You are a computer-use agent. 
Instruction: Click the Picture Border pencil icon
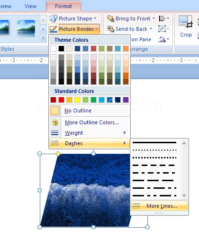pyautogui.click(x=54, y=29)
